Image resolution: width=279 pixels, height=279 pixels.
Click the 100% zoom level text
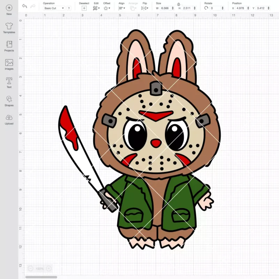click(39, 269)
